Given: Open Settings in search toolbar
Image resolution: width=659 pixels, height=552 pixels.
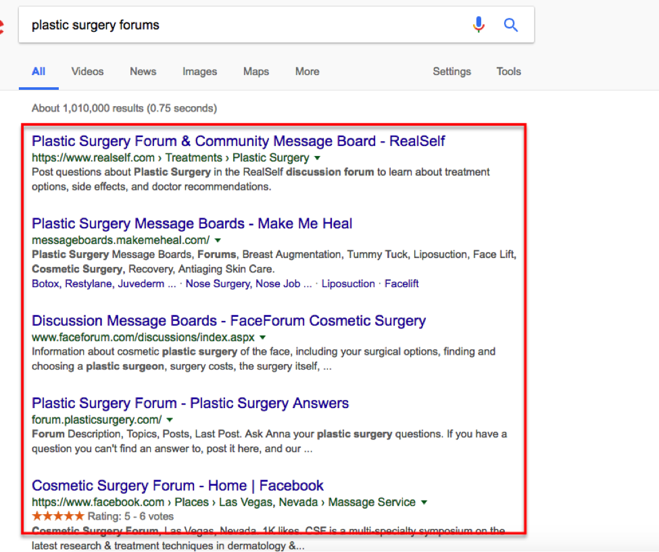Looking at the screenshot, I should (451, 72).
